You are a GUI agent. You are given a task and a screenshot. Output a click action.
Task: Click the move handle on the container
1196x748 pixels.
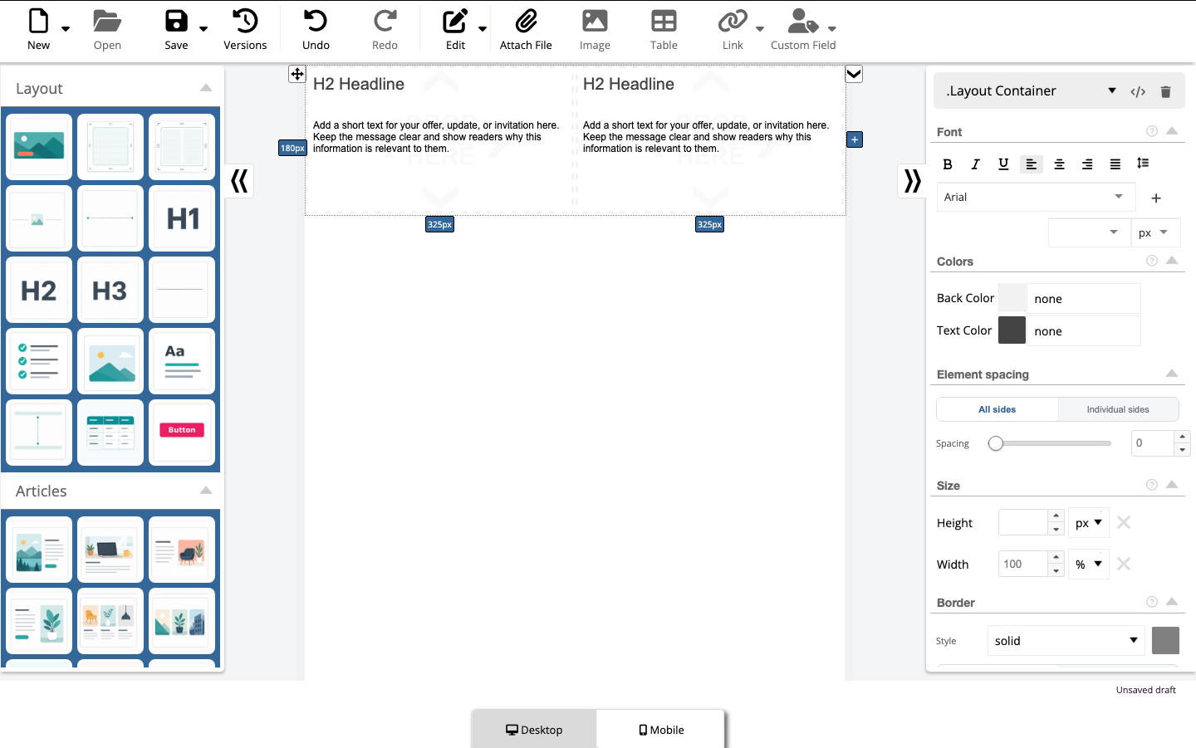point(297,74)
